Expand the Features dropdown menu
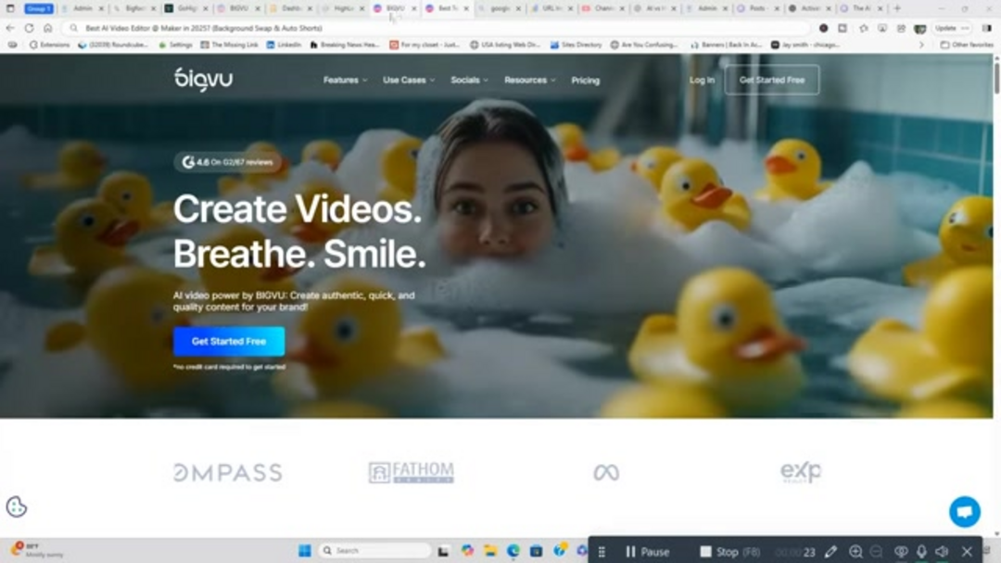The image size is (1001, 563). [345, 81]
